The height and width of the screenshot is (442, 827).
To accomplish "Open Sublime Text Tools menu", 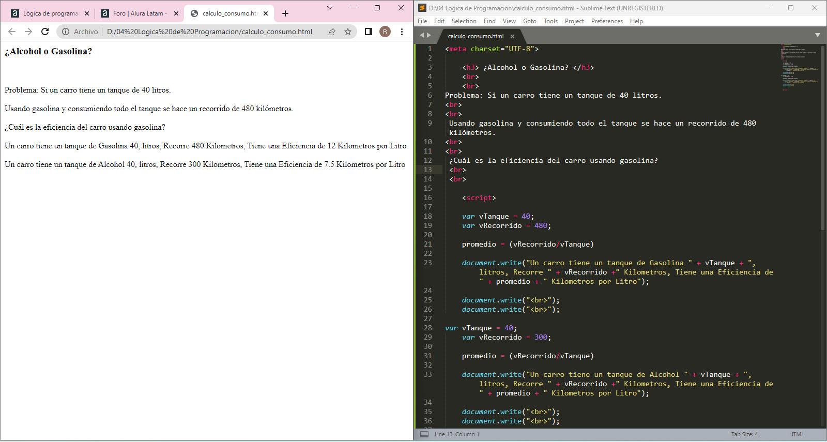I will click(550, 21).
